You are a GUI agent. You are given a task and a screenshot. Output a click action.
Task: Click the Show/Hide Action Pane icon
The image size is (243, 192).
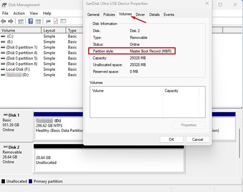[38, 21]
